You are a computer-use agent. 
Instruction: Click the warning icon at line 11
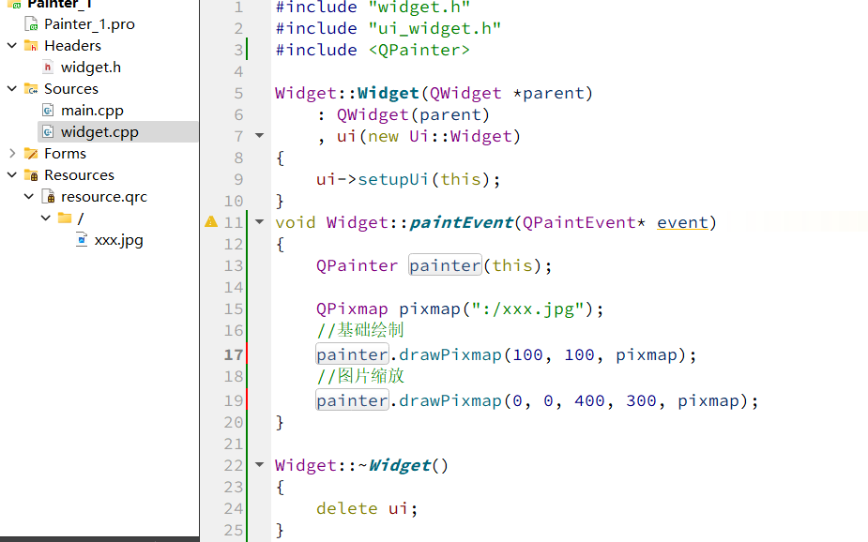coord(211,222)
